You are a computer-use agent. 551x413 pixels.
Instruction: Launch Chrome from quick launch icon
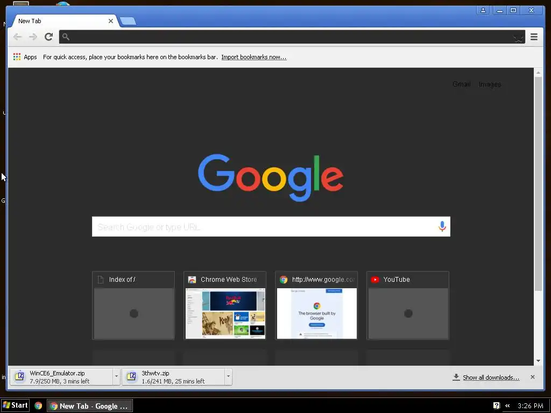(38, 405)
